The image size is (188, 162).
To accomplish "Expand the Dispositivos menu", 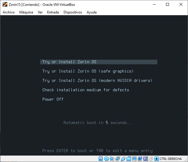I will 73,12.
